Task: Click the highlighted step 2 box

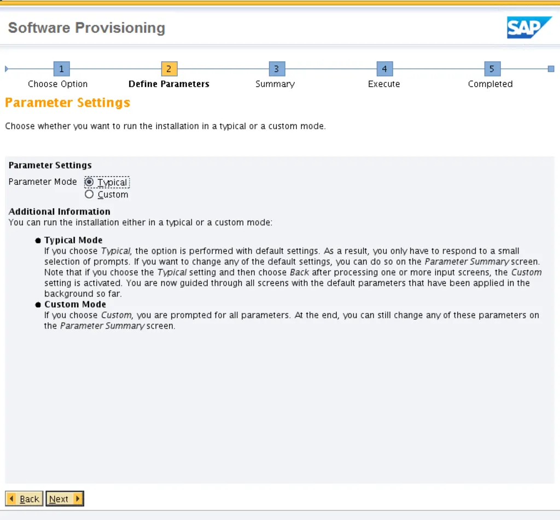Action: coord(169,69)
